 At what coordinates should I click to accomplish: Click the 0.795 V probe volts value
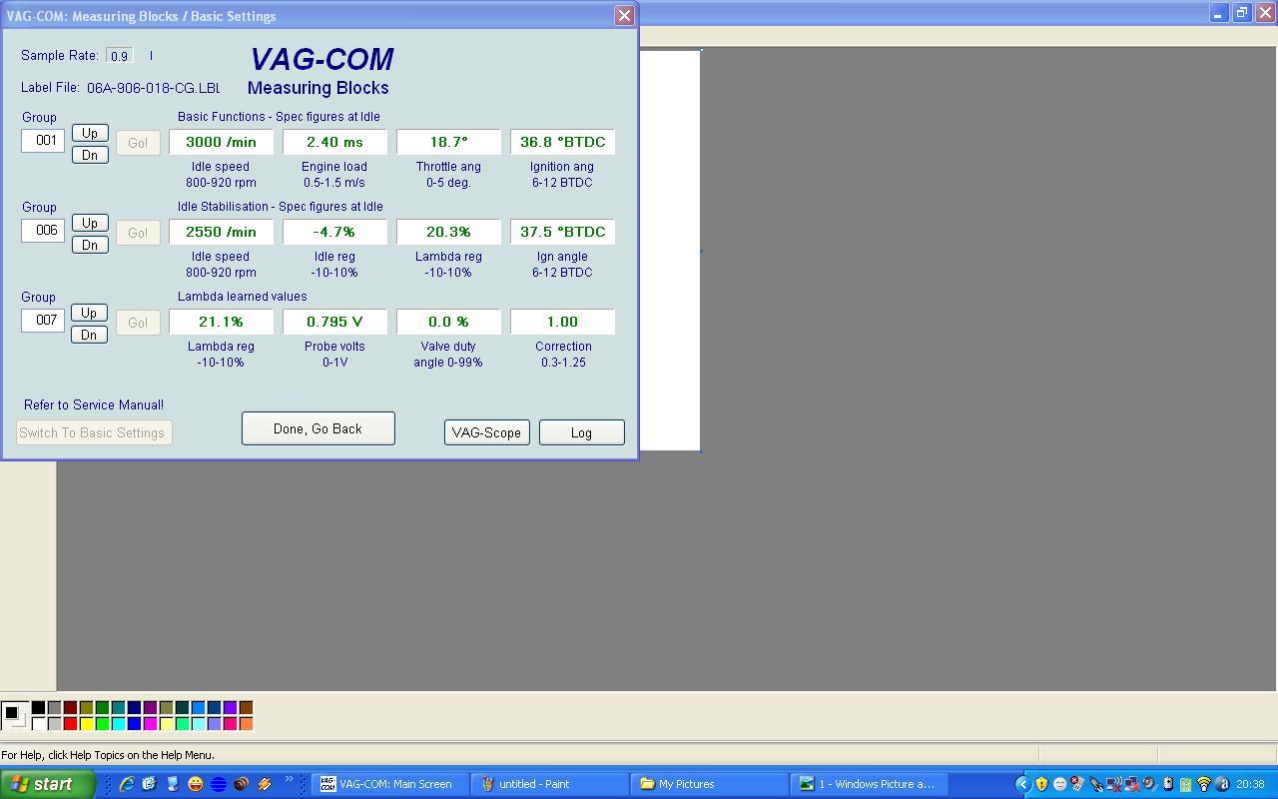pyautogui.click(x=334, y=322)
